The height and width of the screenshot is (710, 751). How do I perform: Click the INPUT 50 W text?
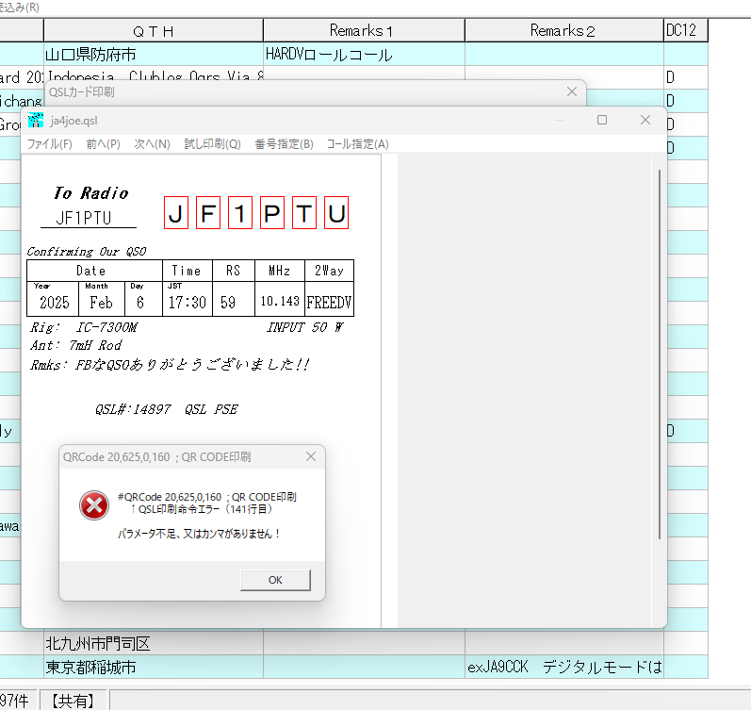pyautogui.click(x=305, y=327)
